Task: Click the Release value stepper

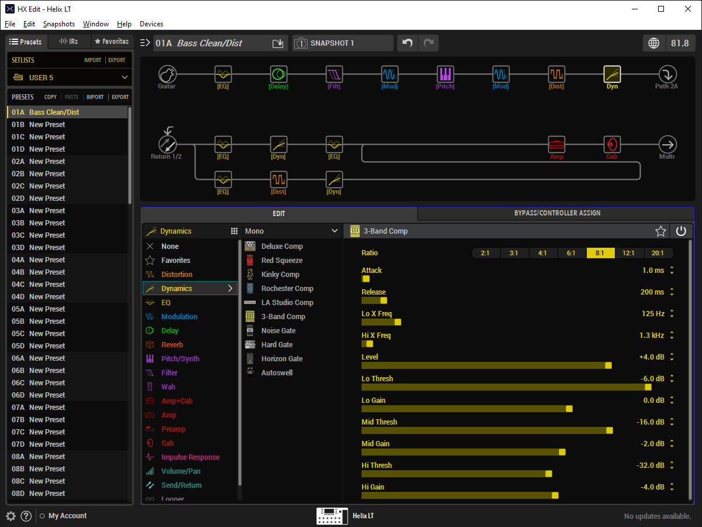Action: pos(672,292)
